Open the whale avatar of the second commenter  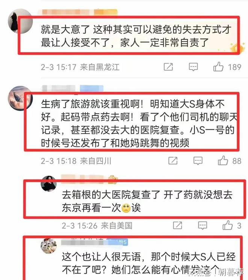(x=20, y=98)
